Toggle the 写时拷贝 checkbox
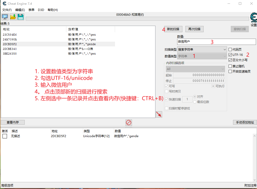The width and height of the screenshot is (257, 189). tap(166, 92)
